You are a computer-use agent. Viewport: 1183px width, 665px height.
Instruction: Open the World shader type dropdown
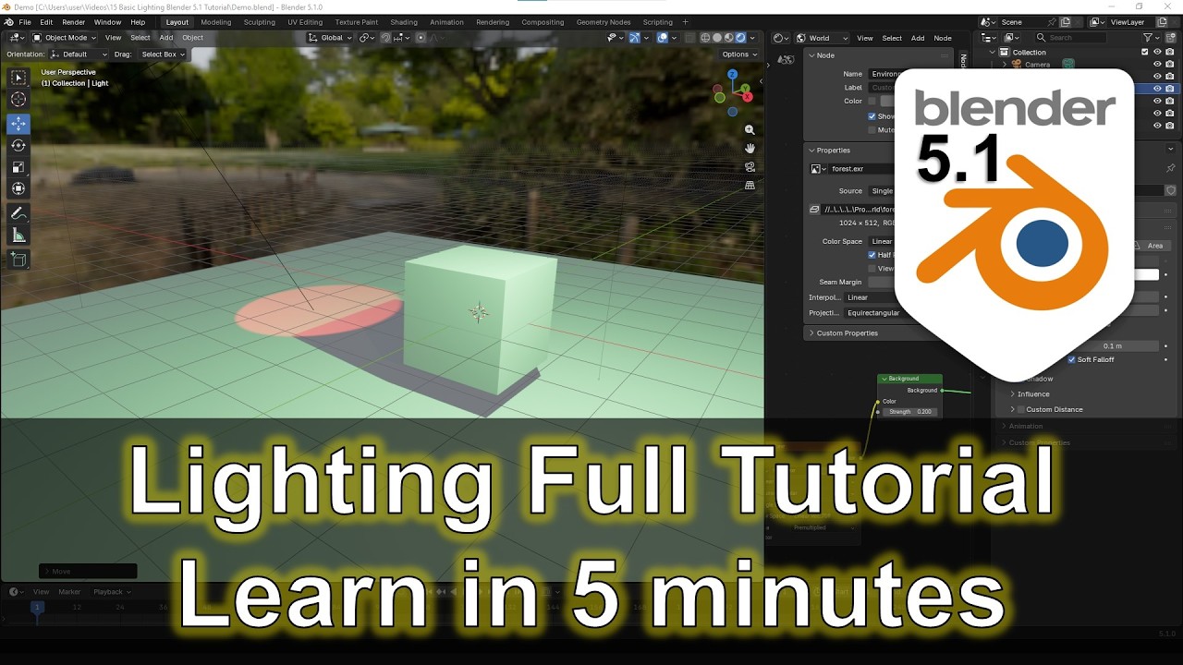pos(820,38)
